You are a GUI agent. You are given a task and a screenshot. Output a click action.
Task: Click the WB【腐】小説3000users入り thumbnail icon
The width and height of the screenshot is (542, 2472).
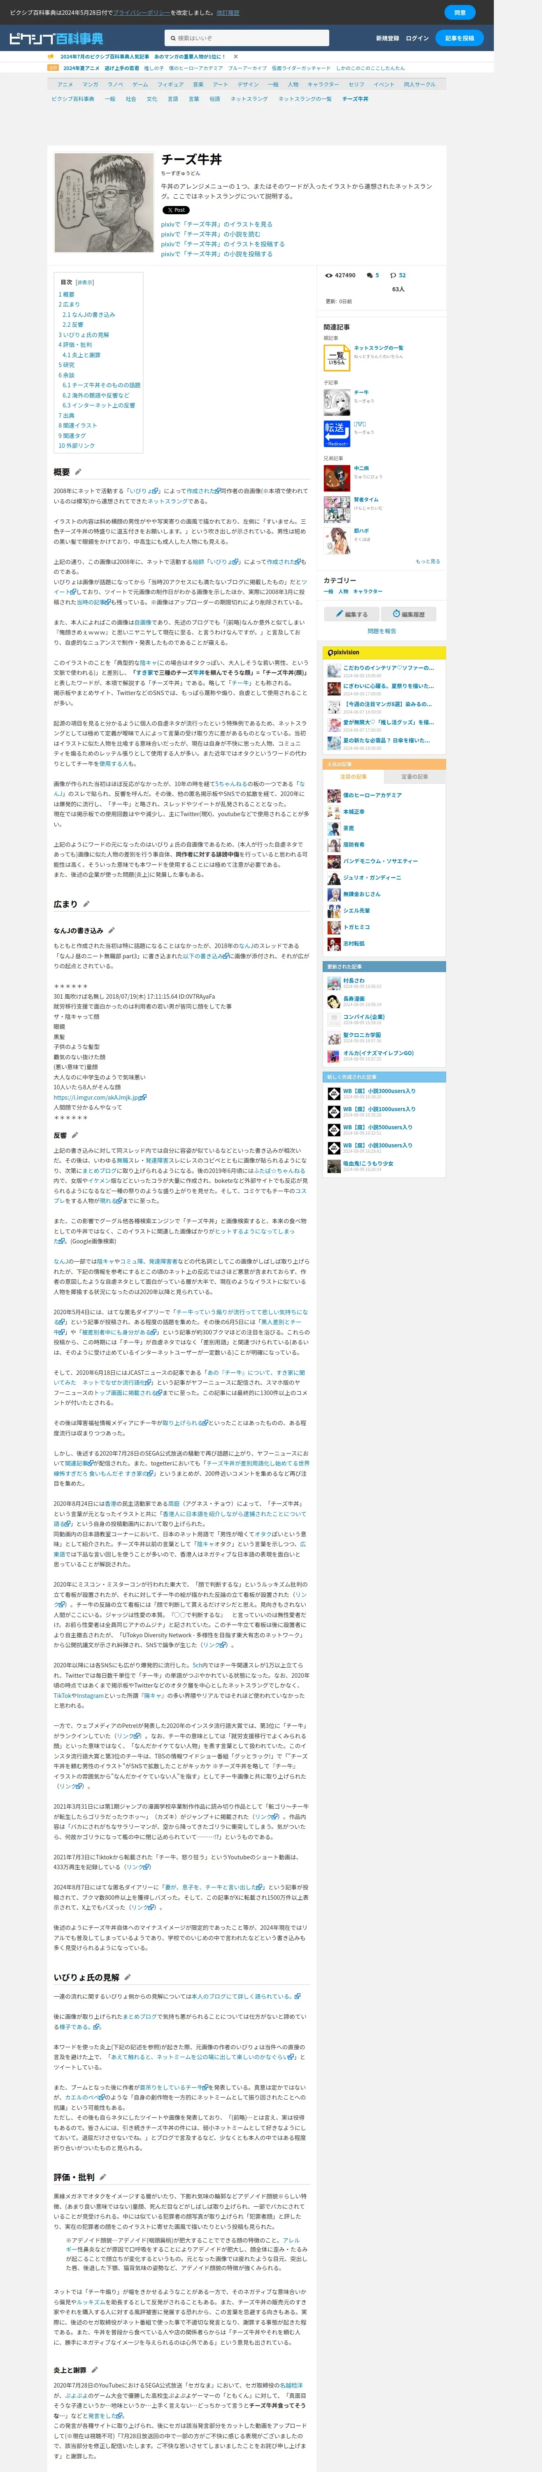(x=334, y=1093)
